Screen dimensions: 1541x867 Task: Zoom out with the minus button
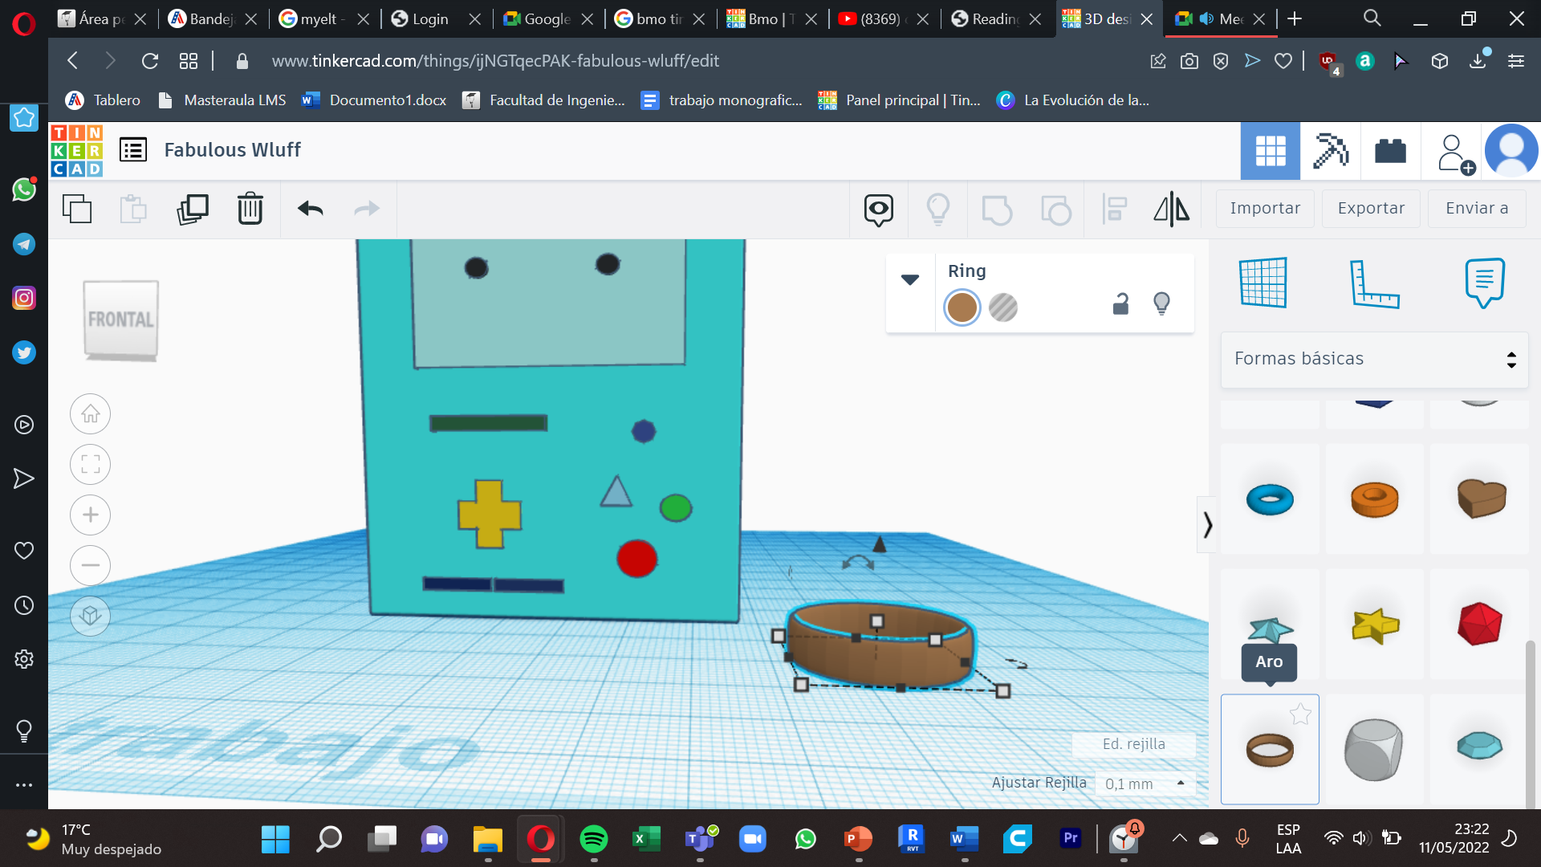click(91, 566)
